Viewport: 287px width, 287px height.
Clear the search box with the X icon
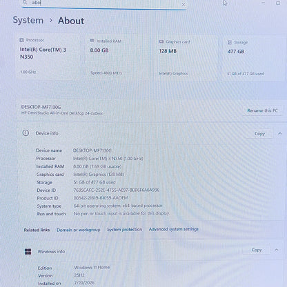[x=184, y=4]
